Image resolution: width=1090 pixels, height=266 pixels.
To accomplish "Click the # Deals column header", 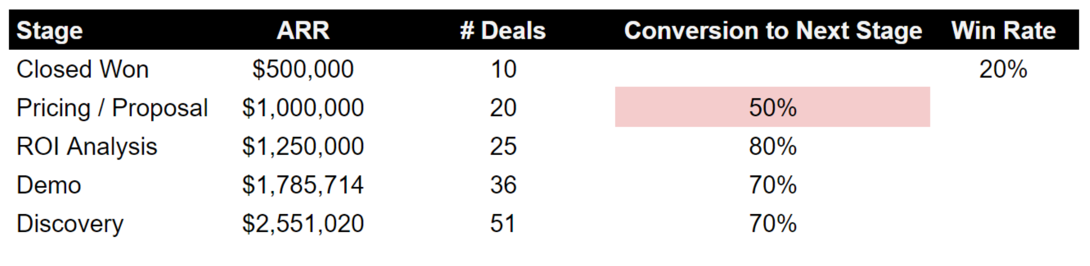I will (502, 31).
